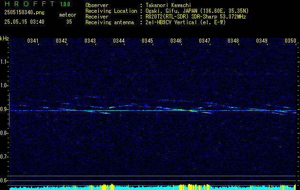
Task: Click the 1.1 kHz axis label
Action: coord(4,62)
